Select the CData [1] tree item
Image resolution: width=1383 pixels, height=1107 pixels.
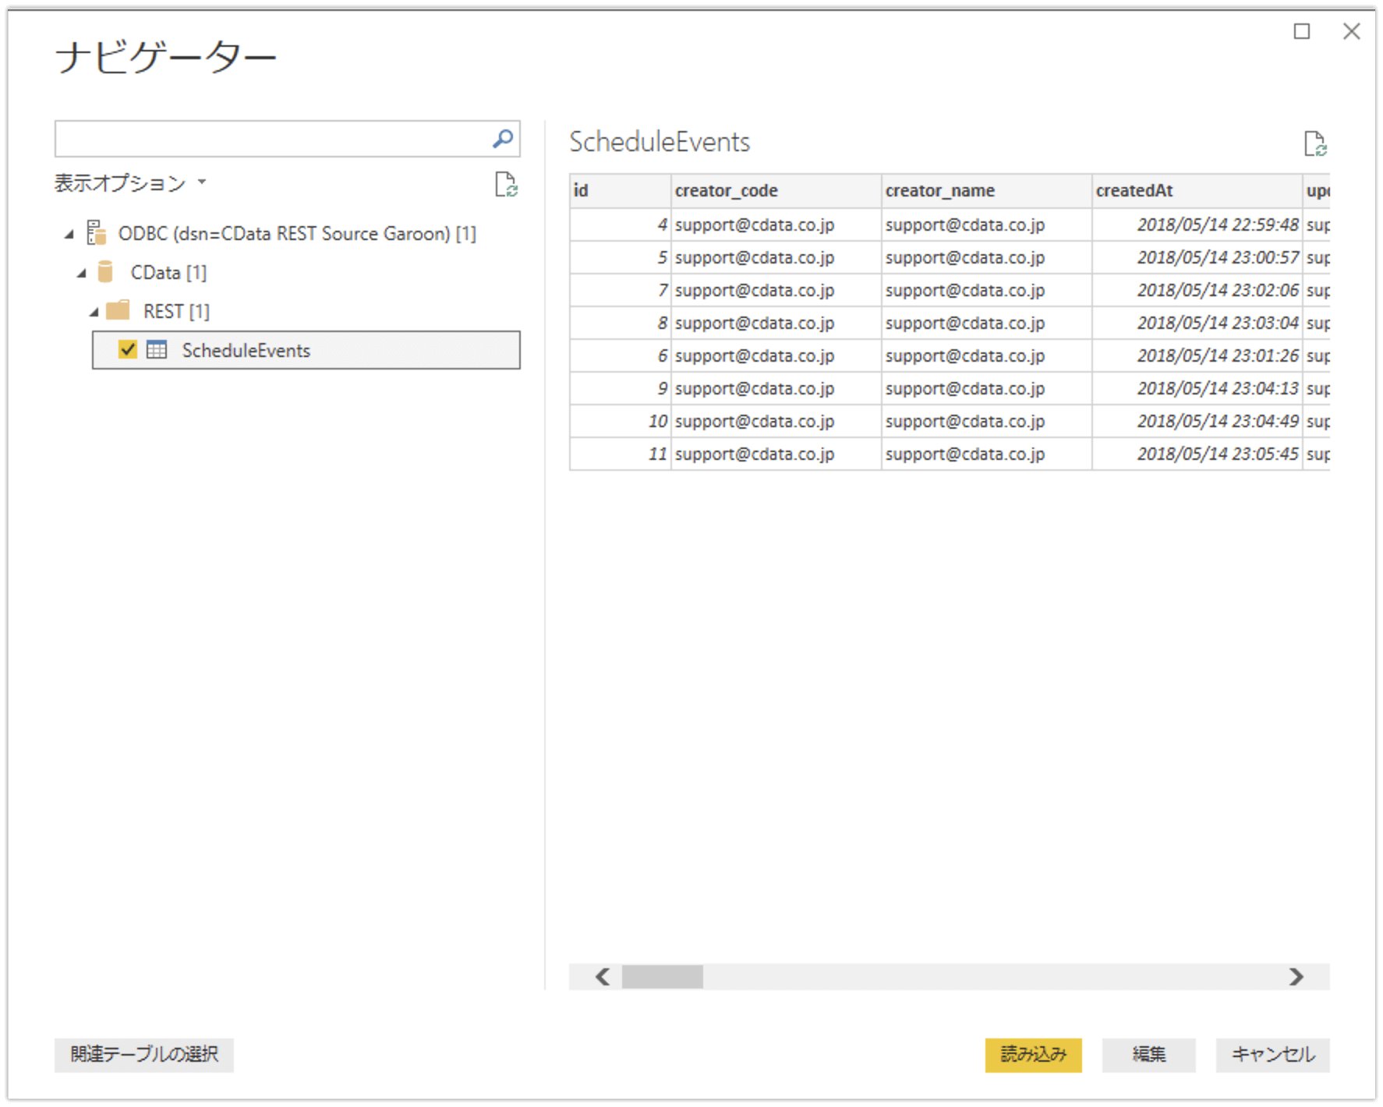click(168, 272)
